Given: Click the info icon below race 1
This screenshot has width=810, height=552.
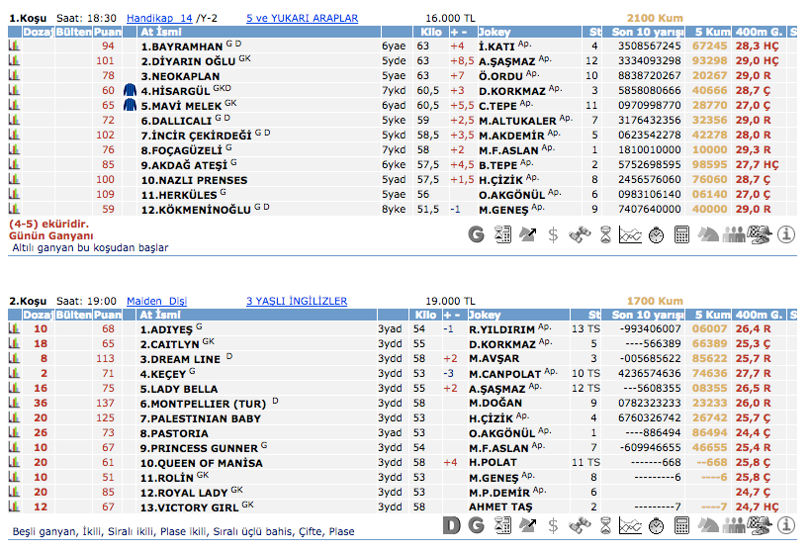Looking at the screenshot, I should [786, 235].
